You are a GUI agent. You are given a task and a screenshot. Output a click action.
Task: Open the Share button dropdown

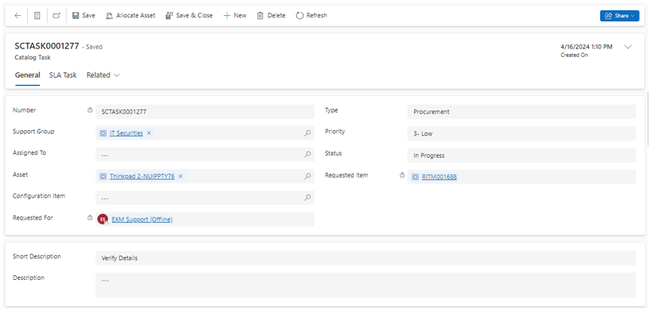(619, 16)
